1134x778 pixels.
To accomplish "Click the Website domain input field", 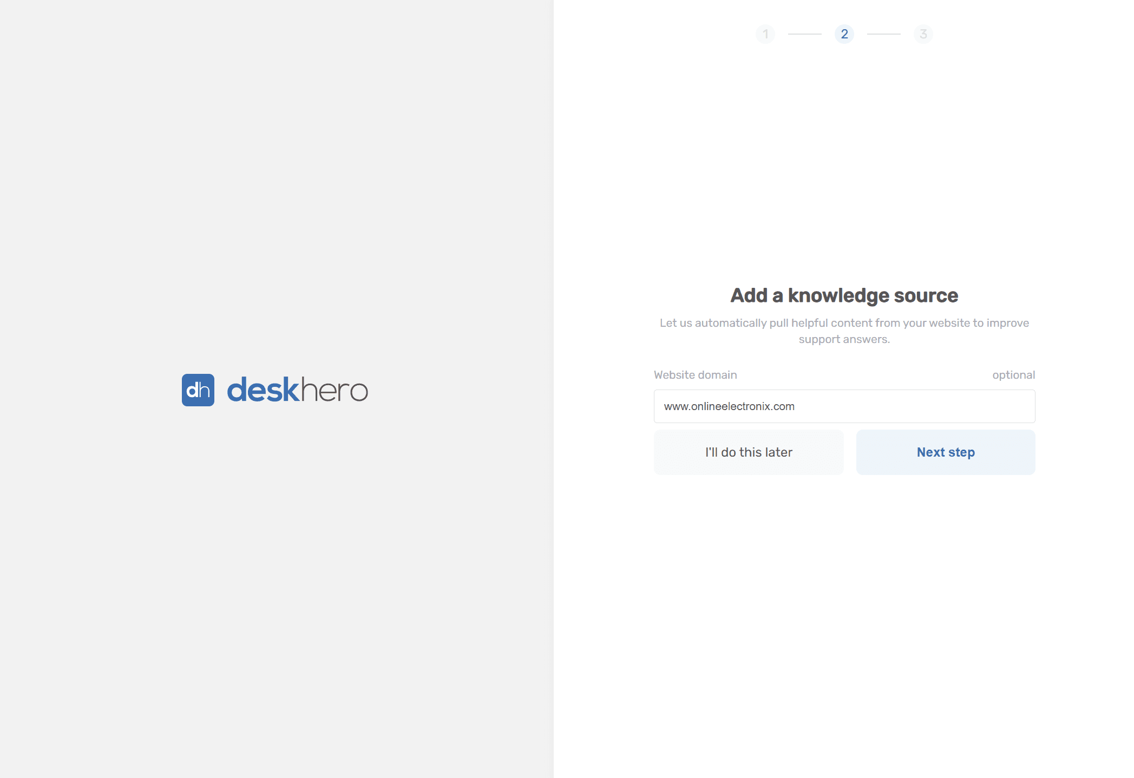I will 844,406.
